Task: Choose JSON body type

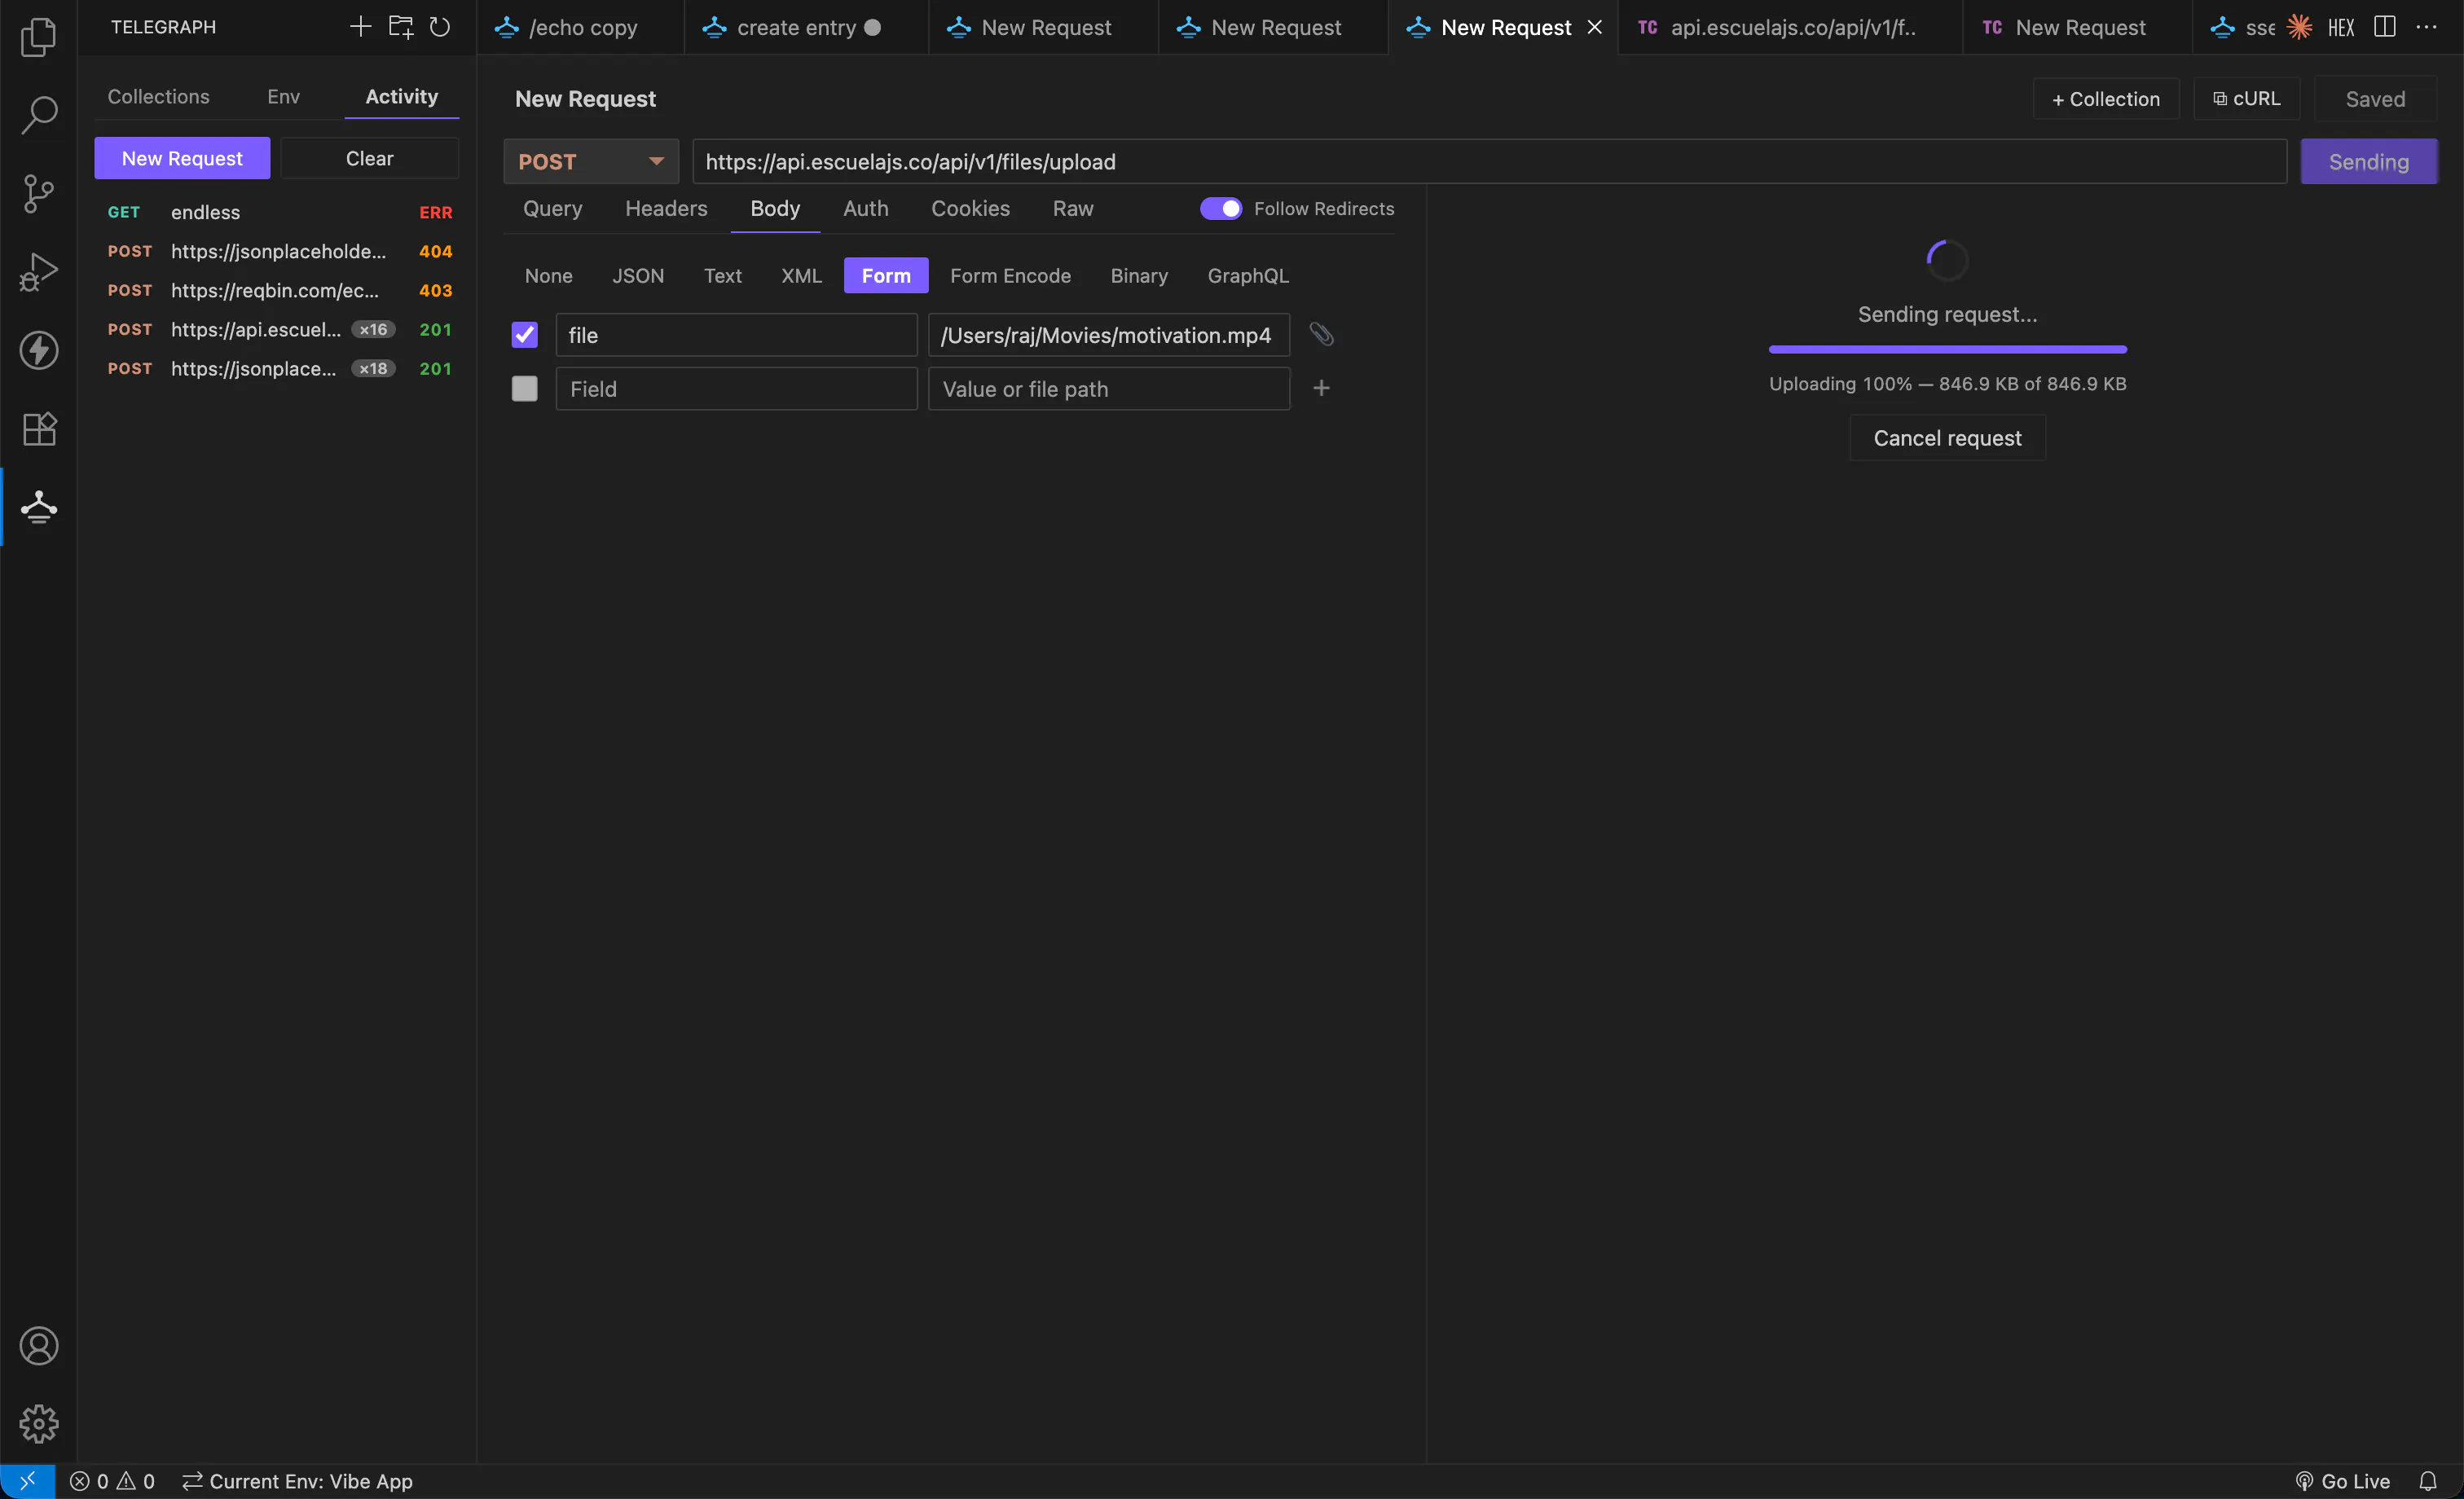Action: click(x=638, y=275)
